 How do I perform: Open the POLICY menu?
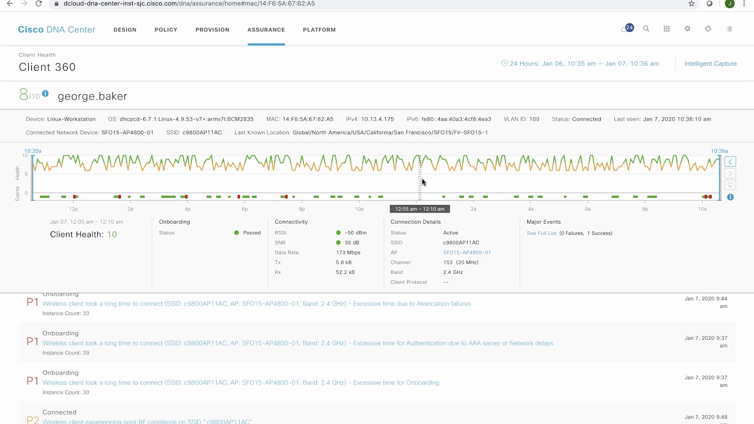click(x=166, y=29)
